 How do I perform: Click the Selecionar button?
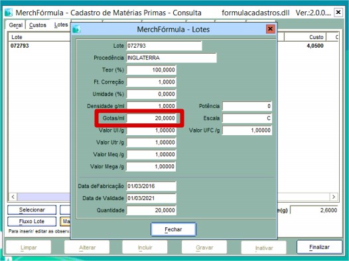[x=32, y=210]
